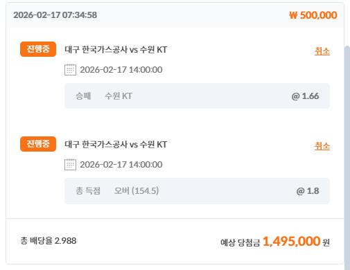Click the calendar icon for the first match
This screenshot has width=350, height=270.
[70, 70]
